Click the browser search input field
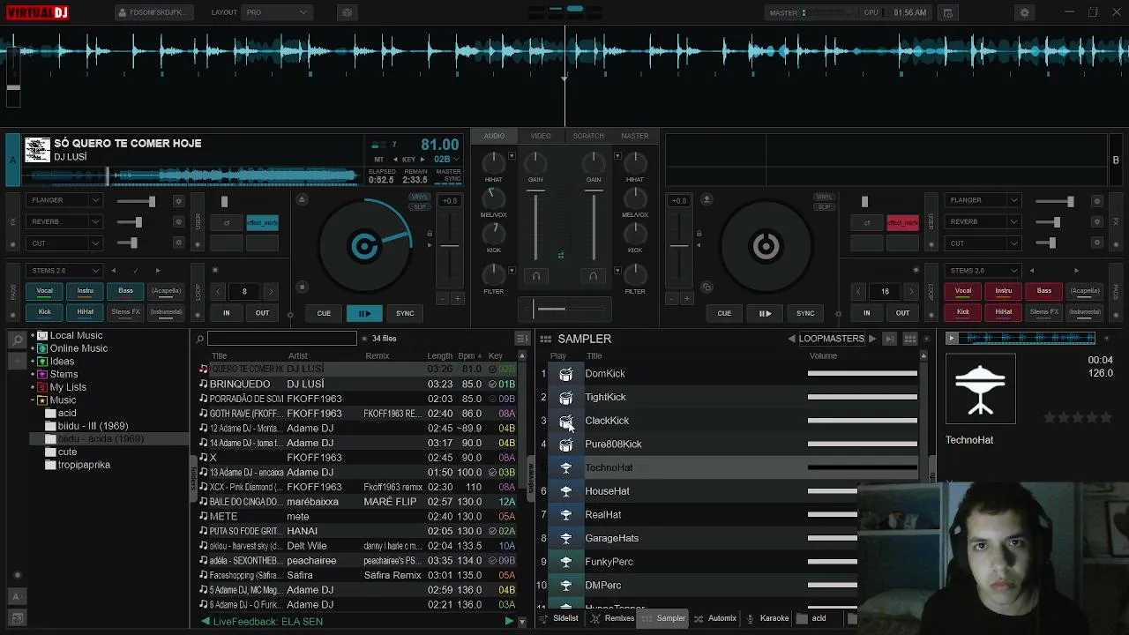This screenshot has height=635, width=1129. coord(281,339)
